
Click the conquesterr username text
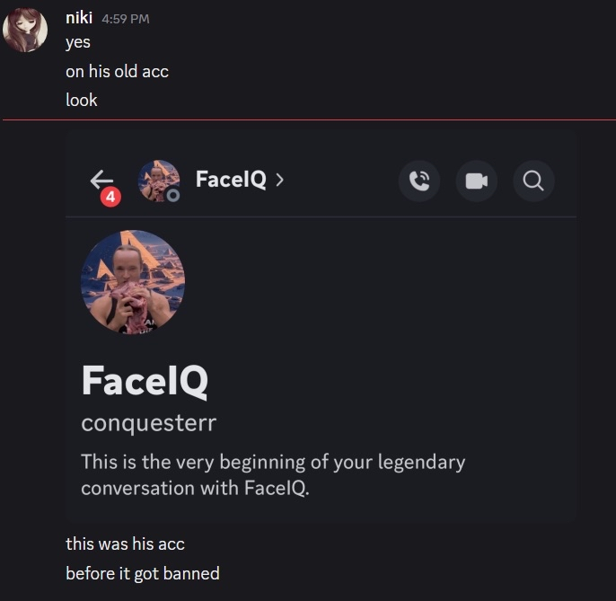(x=148, y=422)
